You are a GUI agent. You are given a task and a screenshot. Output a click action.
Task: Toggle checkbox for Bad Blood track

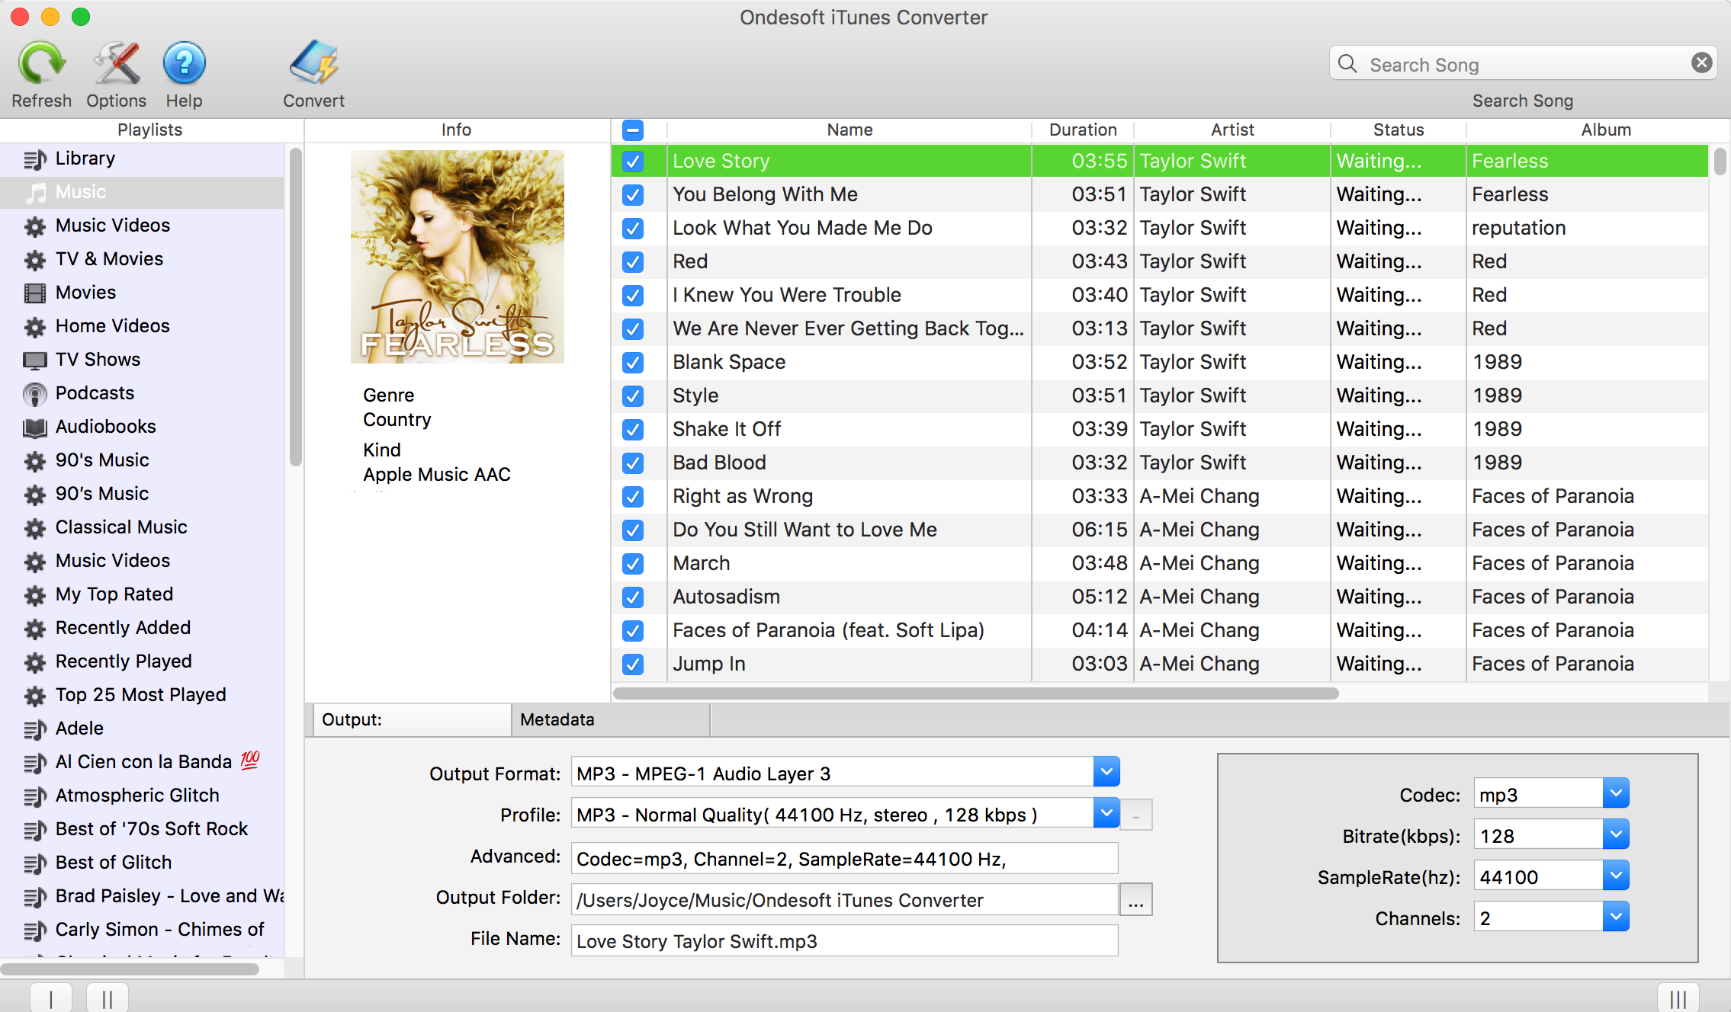coord(633,463)
